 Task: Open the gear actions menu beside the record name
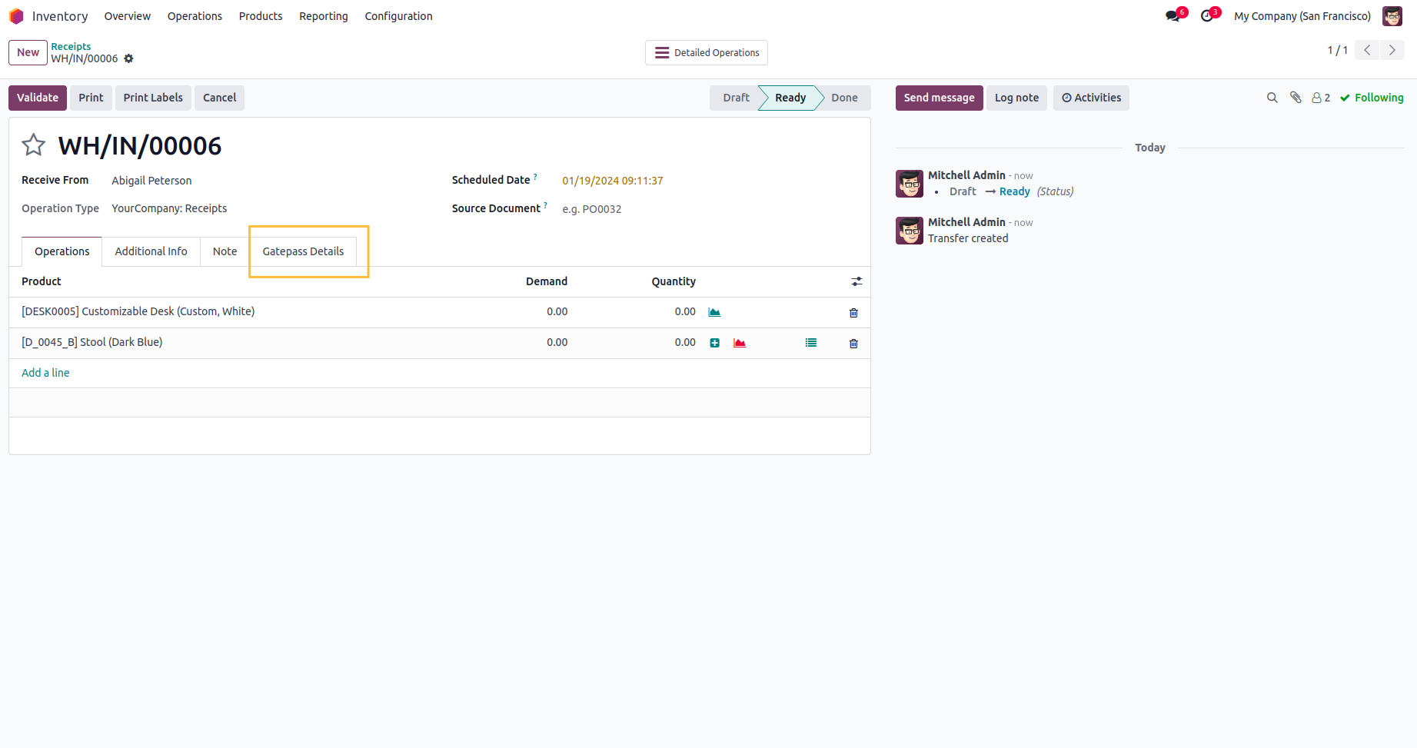[x=129, y=58]
